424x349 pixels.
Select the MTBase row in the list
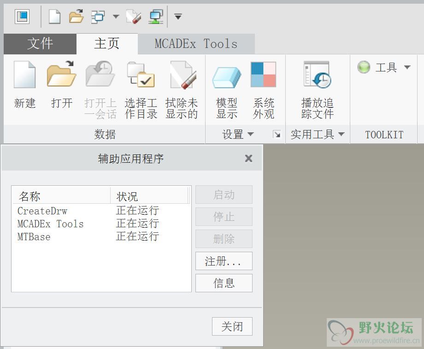pyautogui.click(x=101, y=237)
